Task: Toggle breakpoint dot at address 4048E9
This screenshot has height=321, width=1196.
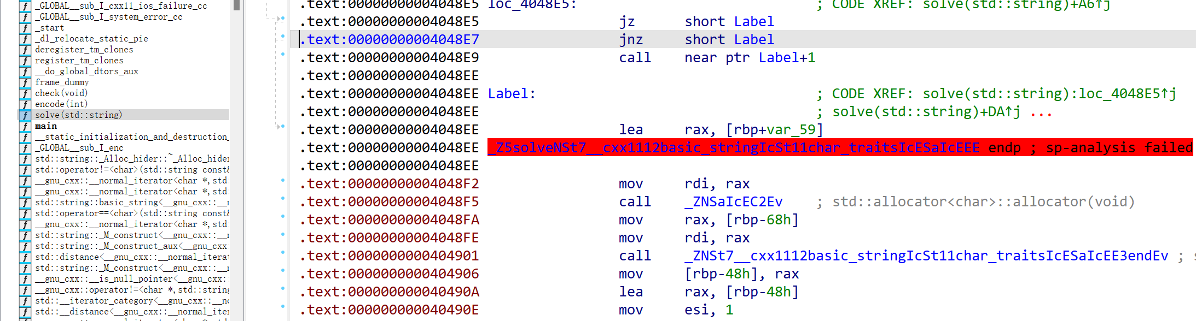Action: [283, 54]
